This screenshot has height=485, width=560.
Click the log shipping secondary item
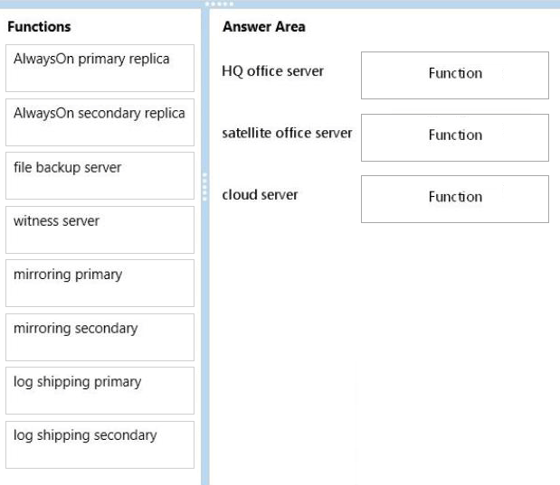click(100, 444)
